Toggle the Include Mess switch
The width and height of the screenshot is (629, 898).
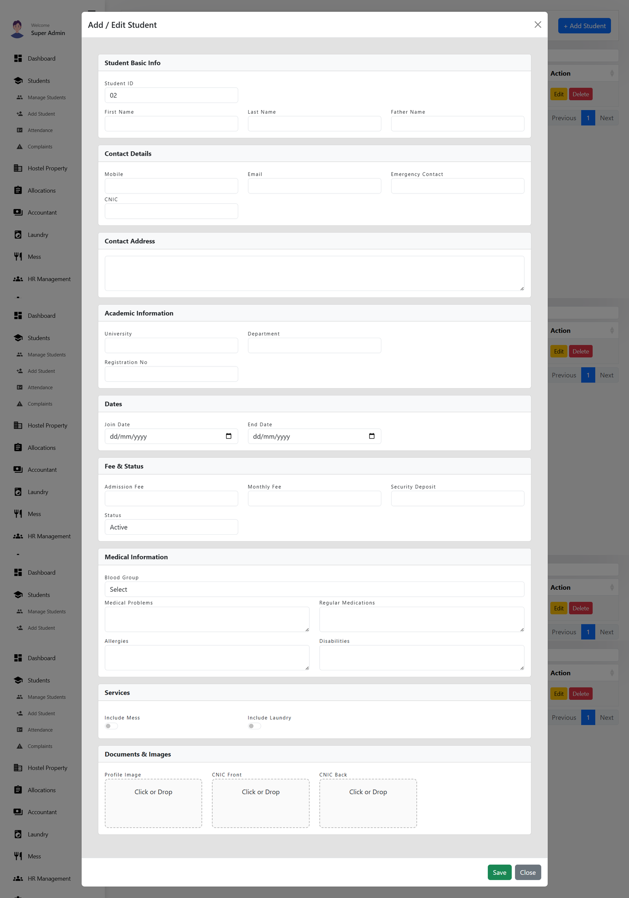pos(111,726)
